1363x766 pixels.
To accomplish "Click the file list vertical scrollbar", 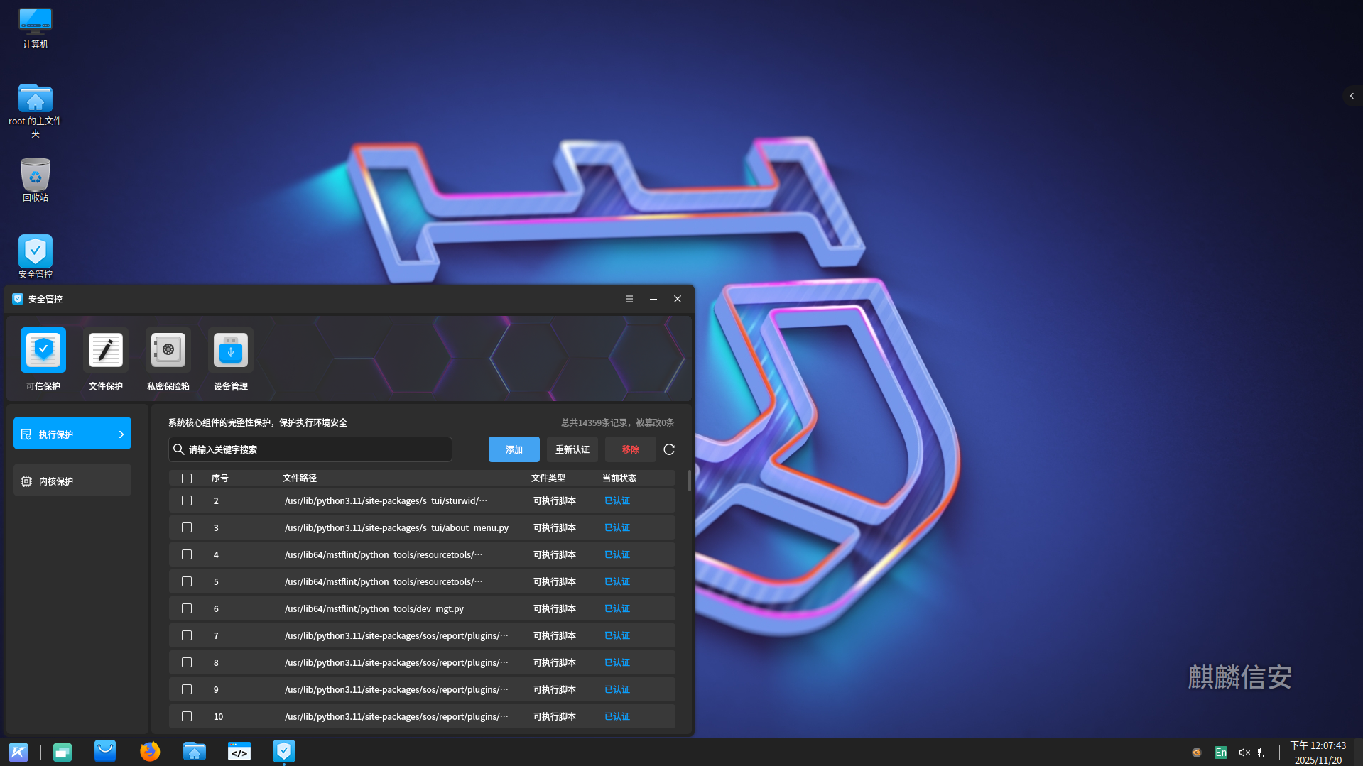I will [689, 481].
